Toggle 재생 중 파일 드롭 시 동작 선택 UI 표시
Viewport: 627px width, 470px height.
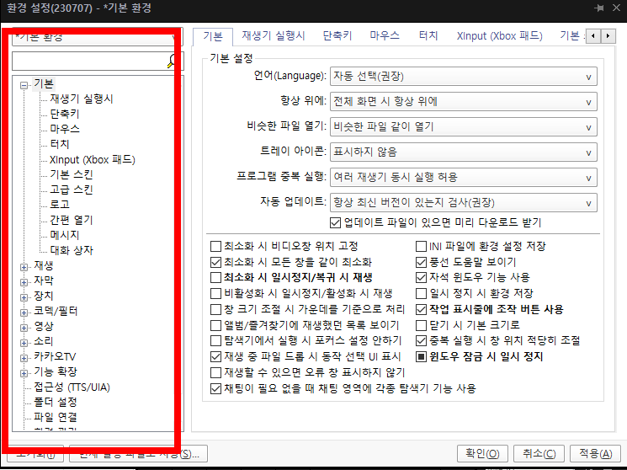(x=216, y=356)
